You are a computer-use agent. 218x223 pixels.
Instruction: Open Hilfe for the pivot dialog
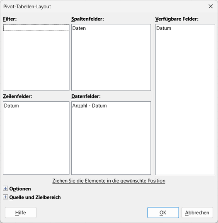[21, 213]
